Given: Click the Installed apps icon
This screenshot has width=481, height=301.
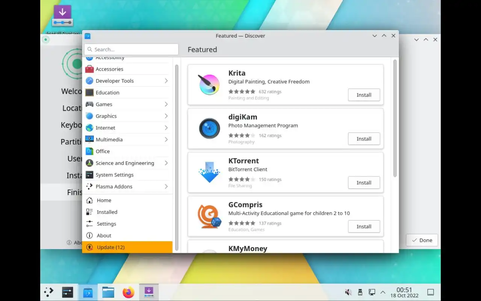Looking at the screenshot, I should (89, 212).
